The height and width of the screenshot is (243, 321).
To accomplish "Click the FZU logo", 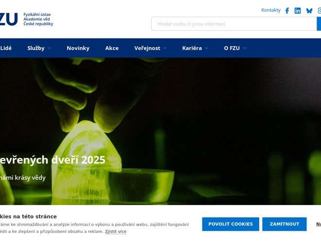I will coord(9,19).
